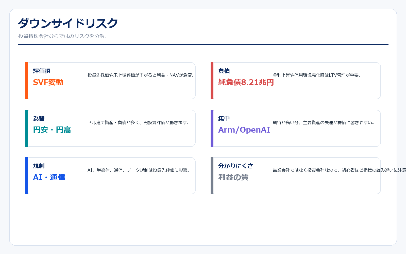Image resolution: width=406 pixels, height=254 pixels.
Task: Click the title ダウンサイドリスク
Action: click(68, 23)
